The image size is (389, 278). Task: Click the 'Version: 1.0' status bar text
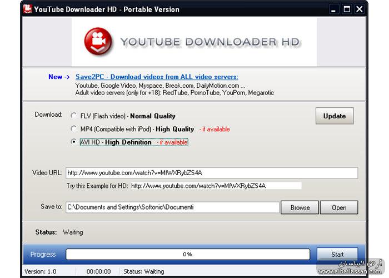(x=41, y=271)
